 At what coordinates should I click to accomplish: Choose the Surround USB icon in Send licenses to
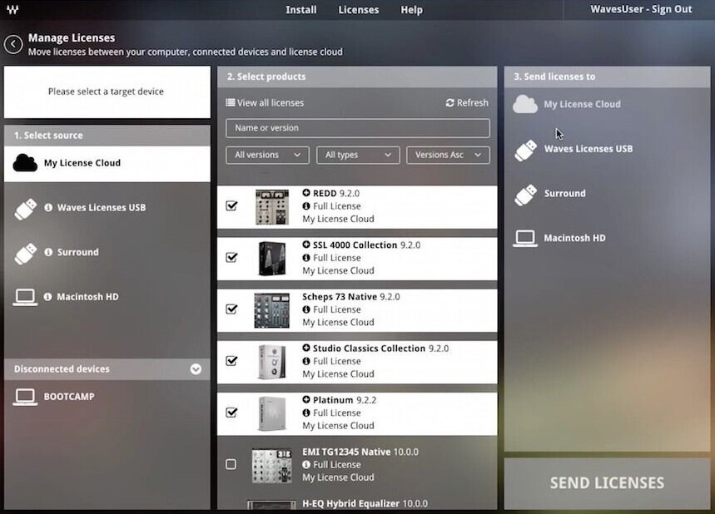525,195
